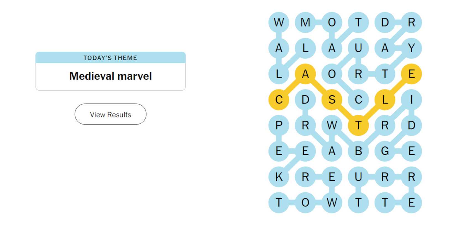This screenshot has height=228, width=456.
Task: Click the letter G near the right side
Action: pyautogui.click(x=385, y=151)
